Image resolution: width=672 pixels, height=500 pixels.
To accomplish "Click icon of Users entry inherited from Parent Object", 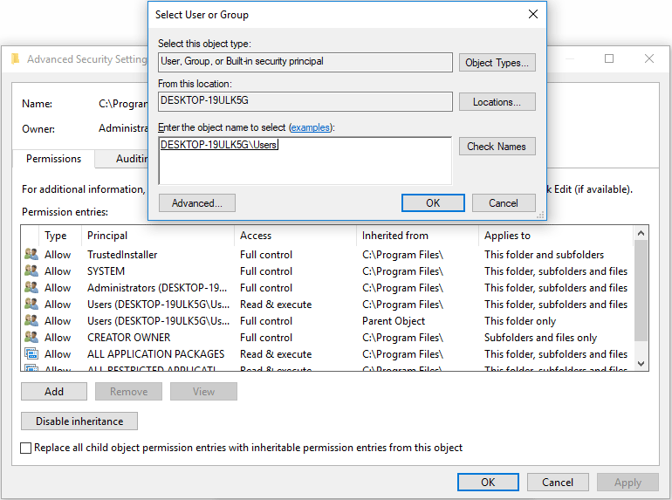I will click(31, 321).
